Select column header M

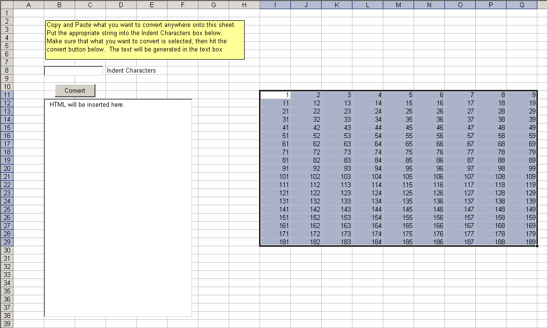[398, 5]
